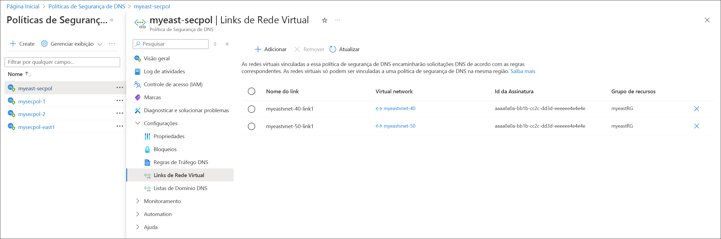Screen dimensions: 721x239
Task: Select the myeastvnet-50-link1 row radio button
Action: [251, 126]
